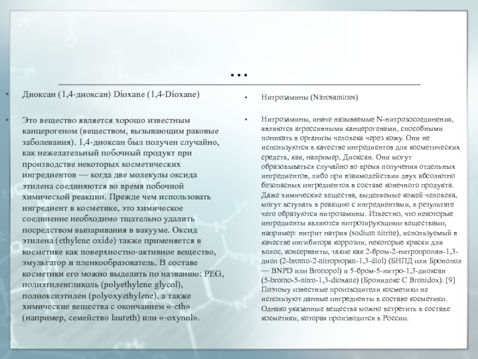Click line "полиоксиэтилен (polyoxyethylene), а также"
The width and height of the screenshot is (478, 359).
pyautogui.click(x=107, y=296)
